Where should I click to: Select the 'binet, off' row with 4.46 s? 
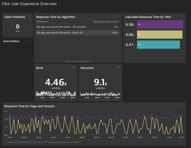coord(78,33)
